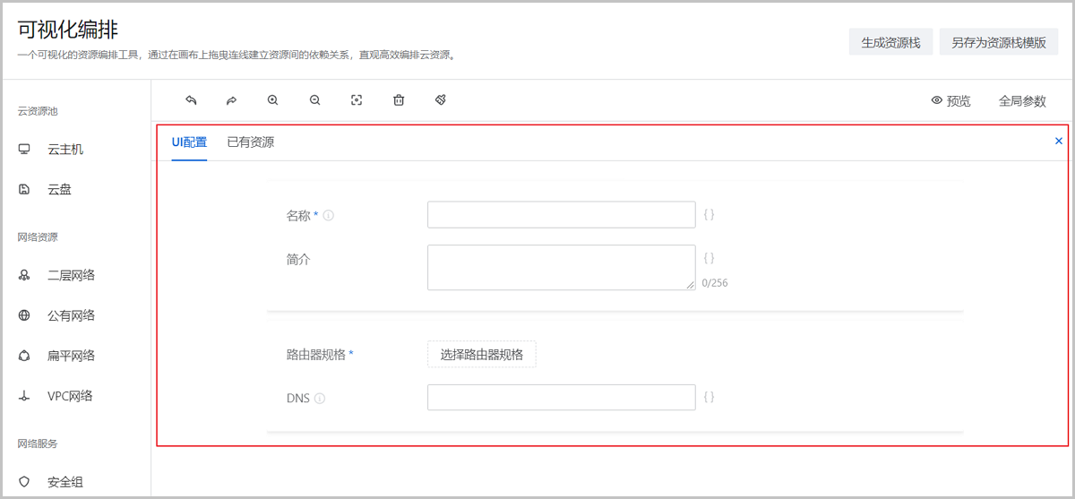This screenshot has width=1075, height=499.
Task: Click 另存为资源栈模版 button
Action: click(x=999, y=42)
